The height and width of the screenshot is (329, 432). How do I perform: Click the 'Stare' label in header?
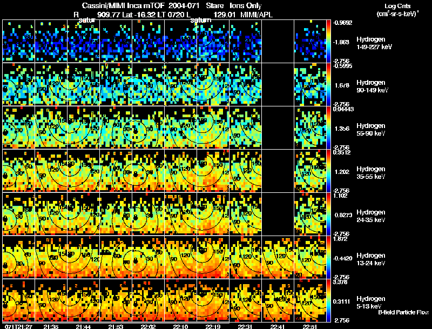pos(214,6)
